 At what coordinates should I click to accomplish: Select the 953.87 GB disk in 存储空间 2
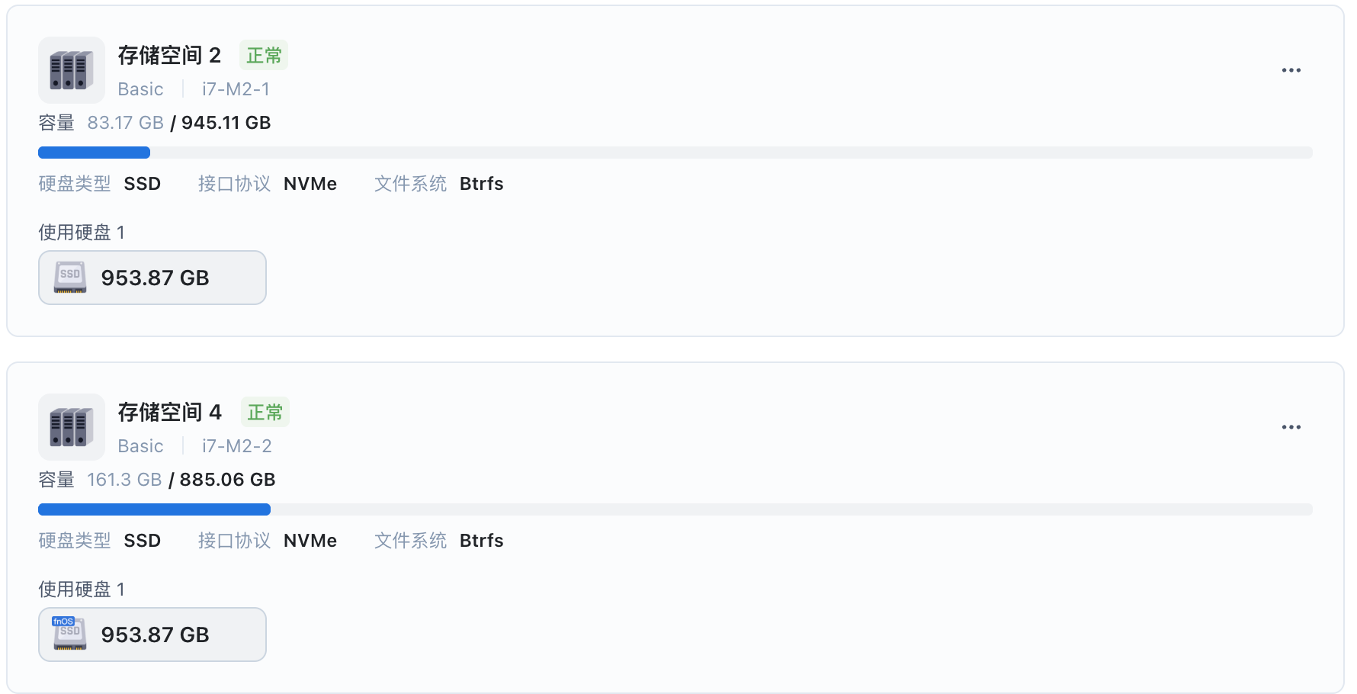pyautogui.click(x=156, y=278)
